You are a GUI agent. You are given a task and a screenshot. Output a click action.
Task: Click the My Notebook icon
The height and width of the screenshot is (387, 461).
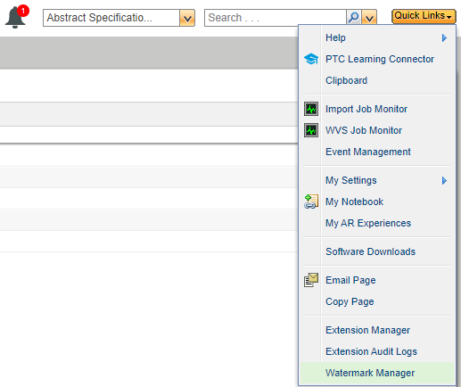tap(311, 202)
